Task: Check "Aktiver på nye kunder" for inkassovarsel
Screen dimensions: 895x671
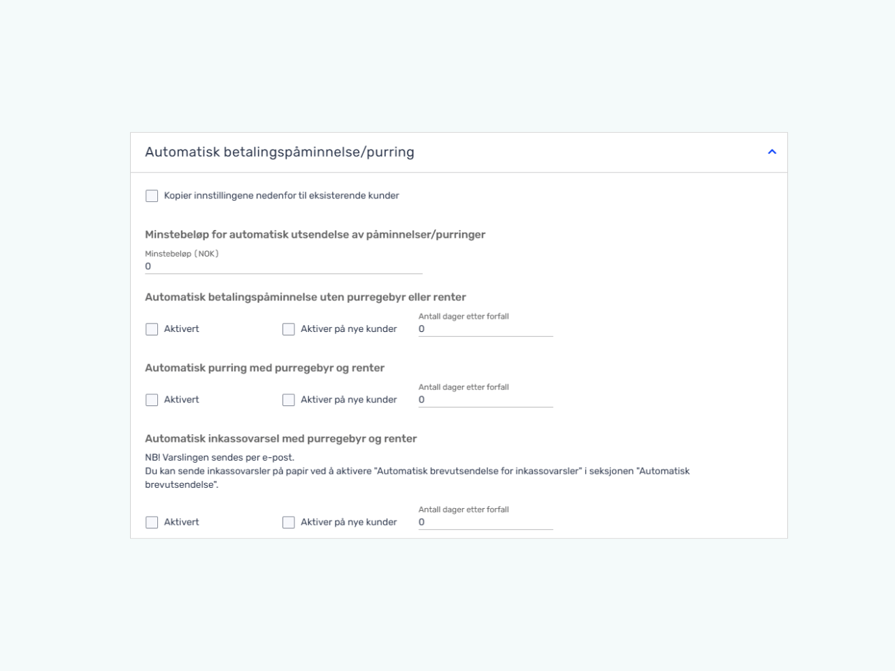Action: pyautogui.click(x=288, y=522)
